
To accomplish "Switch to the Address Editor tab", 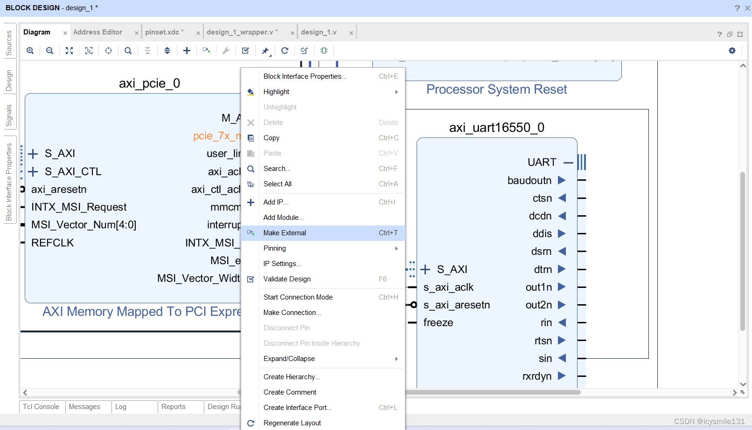I will [98, 32].
